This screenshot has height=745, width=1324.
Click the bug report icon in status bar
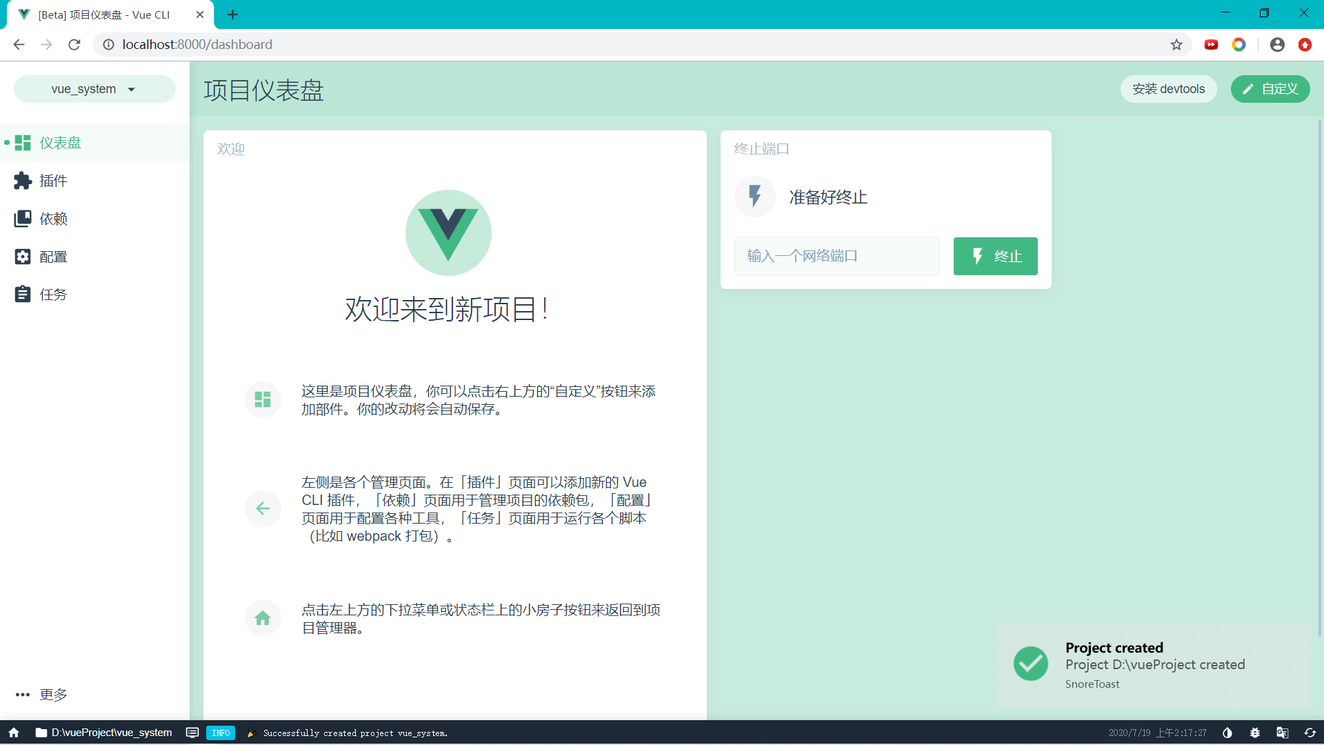pos(1255,733)
